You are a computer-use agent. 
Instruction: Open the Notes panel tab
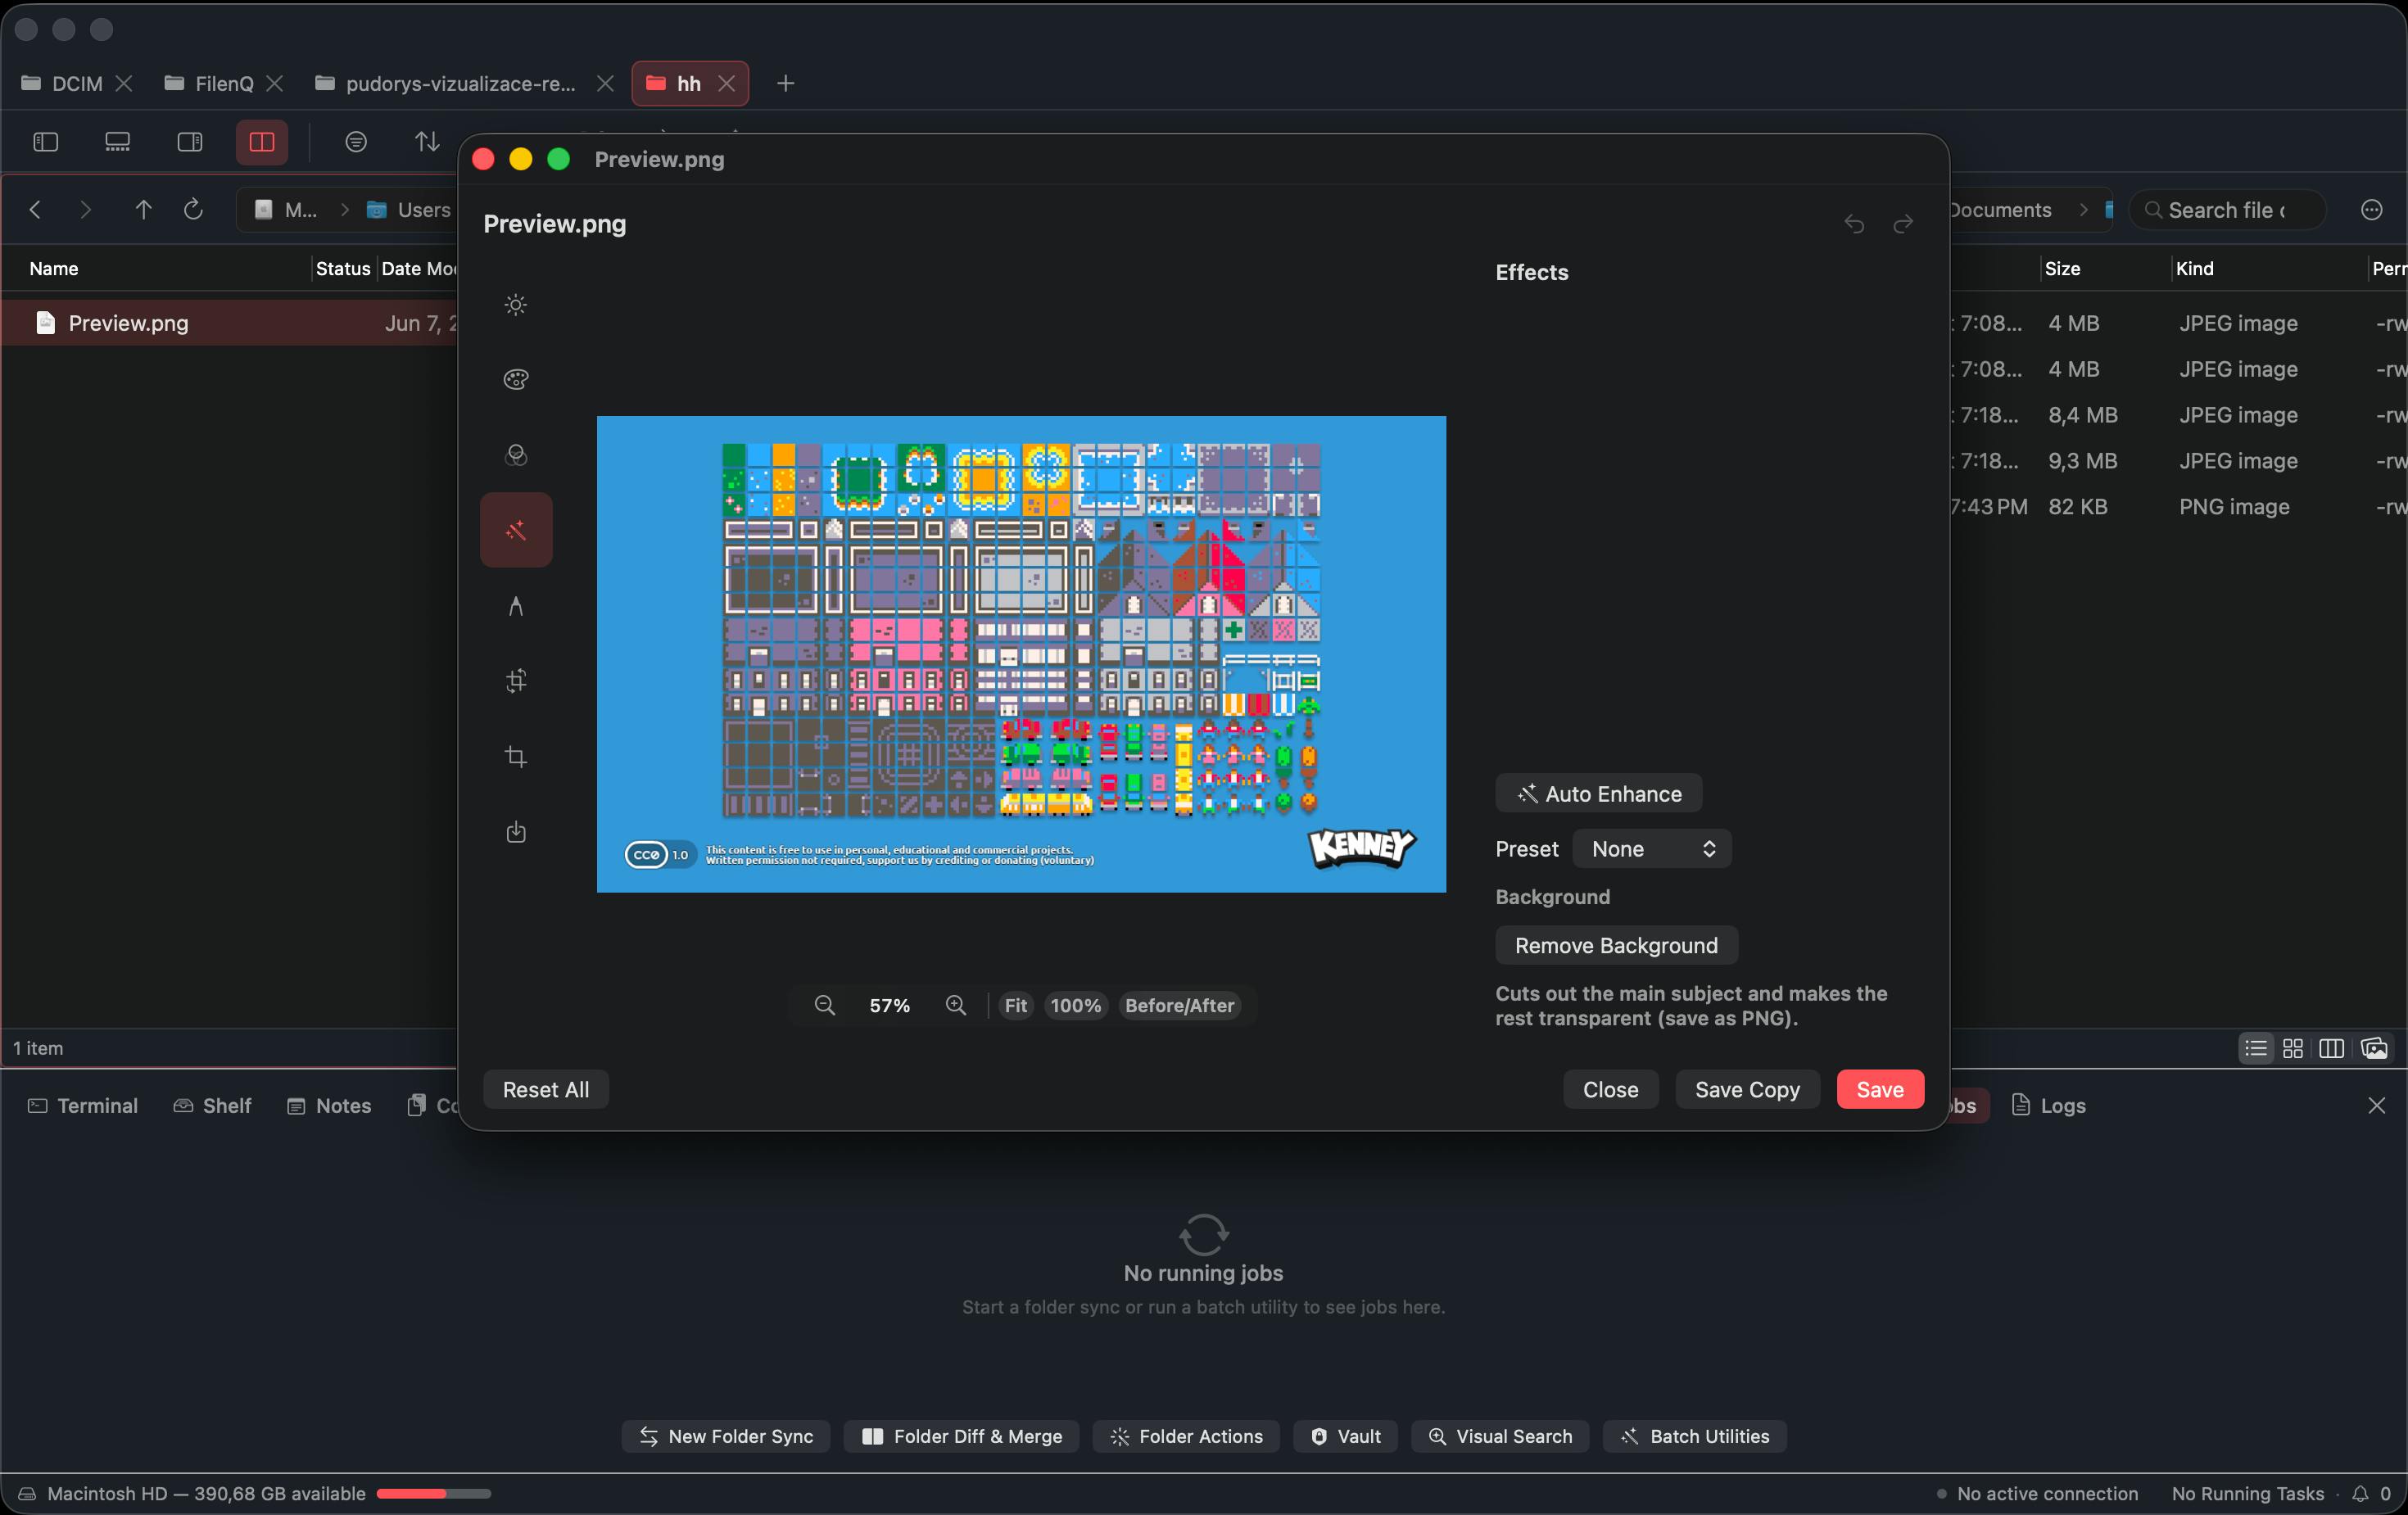coord(329,1105)
